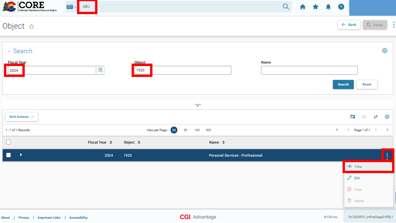Image resolution: width=396 pixels, height=223 pixels.
Task: Click the Object input field
Action: click(183, 70)
